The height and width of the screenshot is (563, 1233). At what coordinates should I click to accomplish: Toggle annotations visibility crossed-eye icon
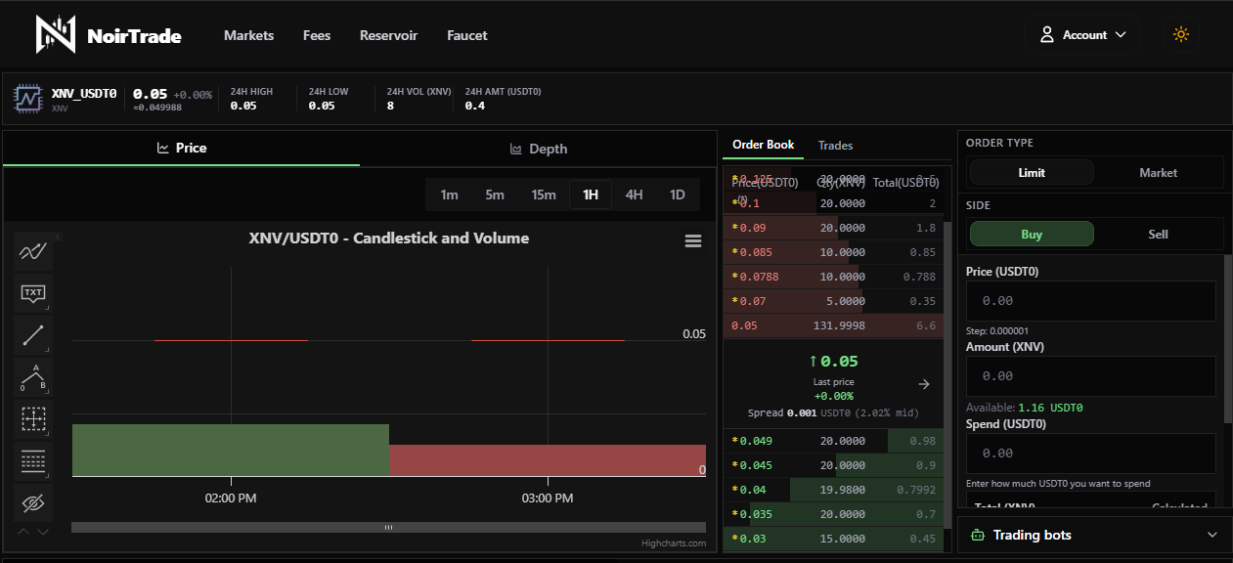tap(33, 503)
